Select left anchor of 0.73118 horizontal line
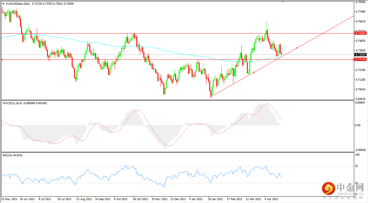The image size is (368, 203). [x=2, y=59]
